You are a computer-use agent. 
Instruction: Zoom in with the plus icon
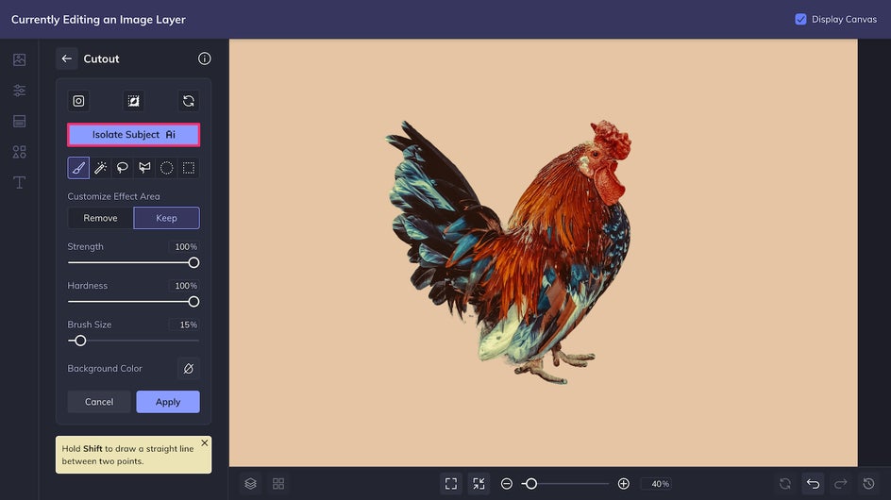tap(623, 484)
